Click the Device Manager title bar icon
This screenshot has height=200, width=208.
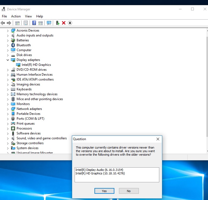(x=3, y=9)
